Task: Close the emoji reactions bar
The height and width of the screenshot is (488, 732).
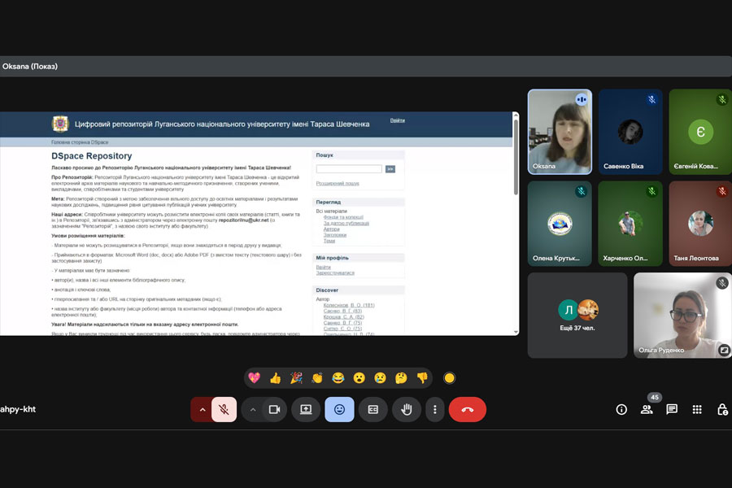Action: pyautogui.click(x=339, y=409)
